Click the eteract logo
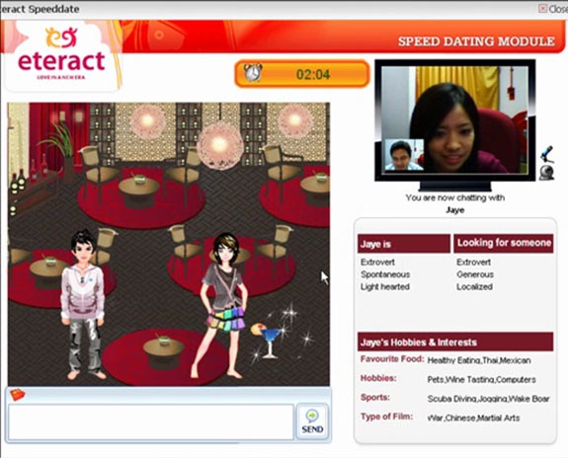The image size is (568, 458). [x=61, y=54]
